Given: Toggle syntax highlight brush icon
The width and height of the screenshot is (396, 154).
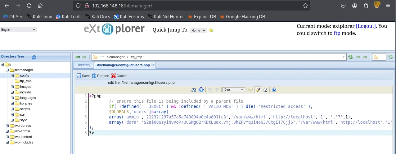Looking at the screenshot, I should (x=258, y=90).
